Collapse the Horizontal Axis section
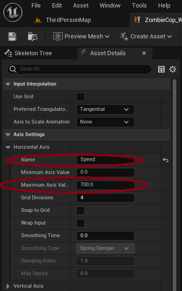Screen dimensions: 182x291 point(8,147)
